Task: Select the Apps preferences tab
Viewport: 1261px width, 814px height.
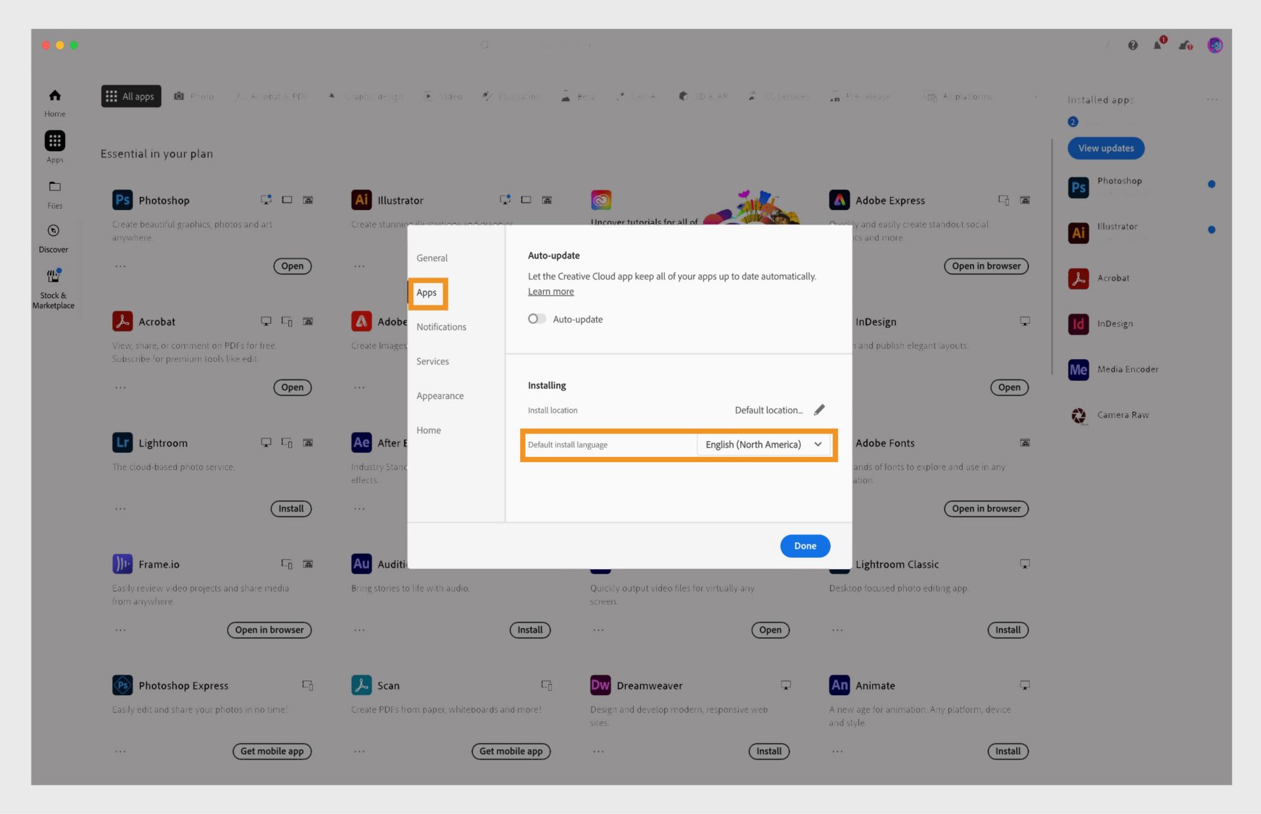Action: coord(427,293)
